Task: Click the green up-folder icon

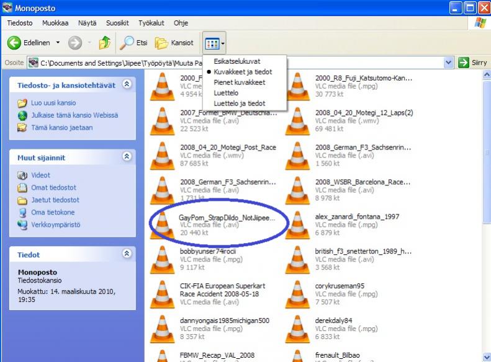Action: tap(105, 43)
